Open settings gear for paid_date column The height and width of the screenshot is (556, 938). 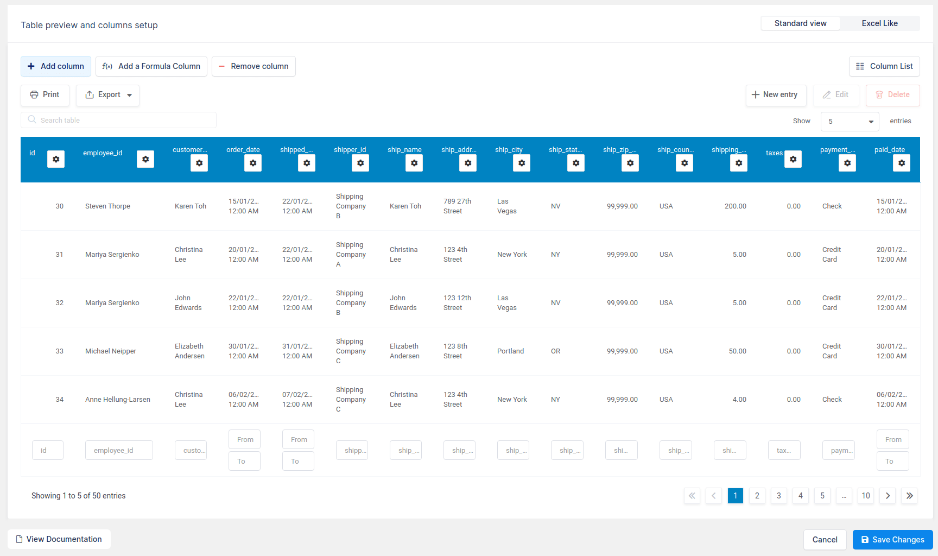(902, 163)
